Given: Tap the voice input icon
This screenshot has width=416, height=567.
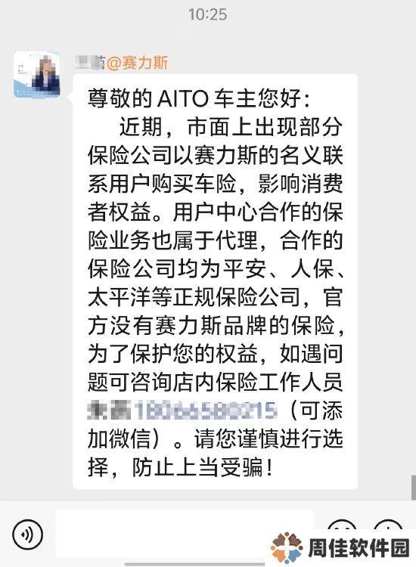Looking at the screenshot, I should (x=27, y=534).
